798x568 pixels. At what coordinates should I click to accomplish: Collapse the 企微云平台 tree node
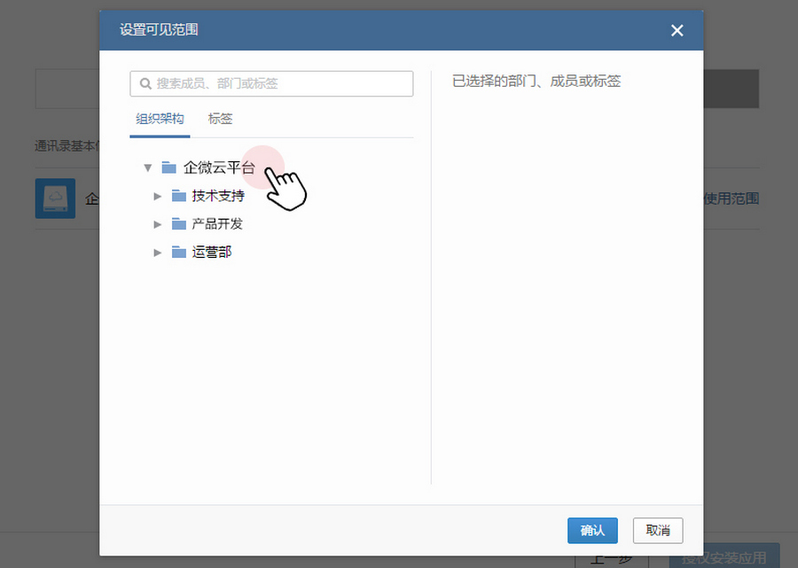pos(147,167)
